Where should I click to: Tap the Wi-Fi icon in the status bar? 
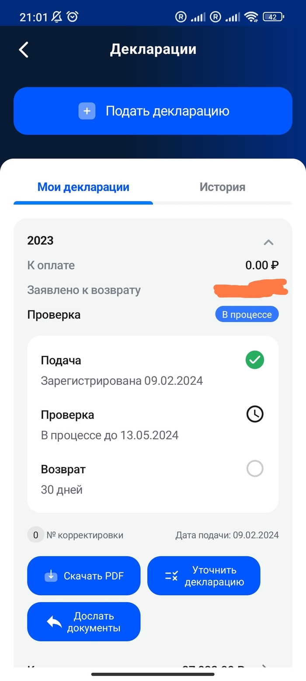(251, 17)
